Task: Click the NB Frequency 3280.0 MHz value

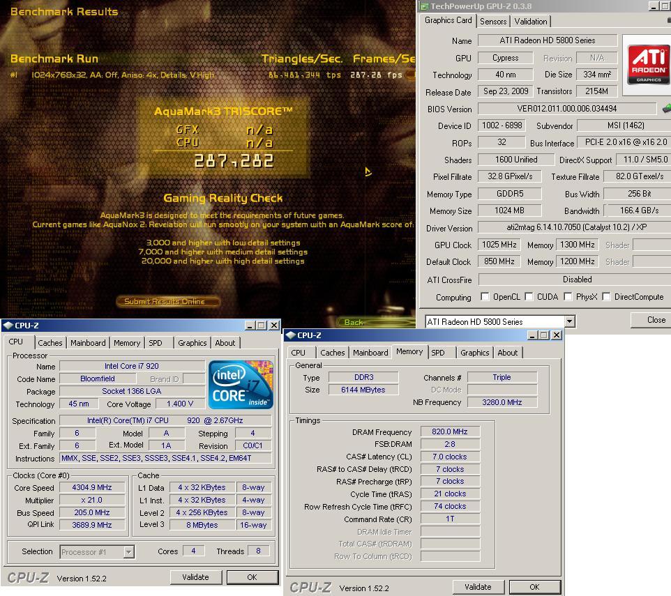Action: click(502, 402)
